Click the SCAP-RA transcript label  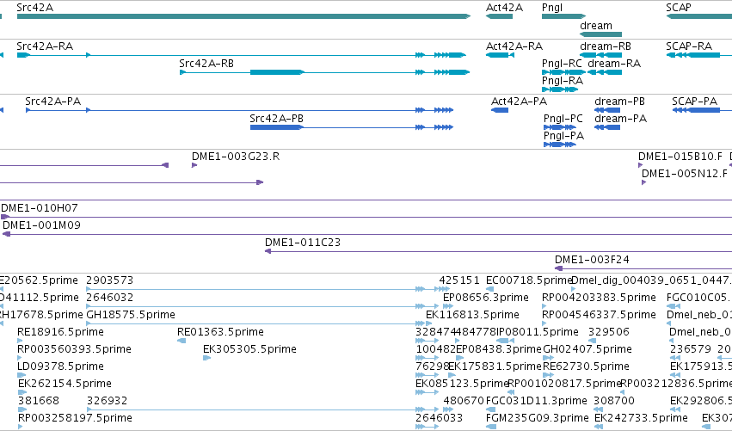click(689, 46)
